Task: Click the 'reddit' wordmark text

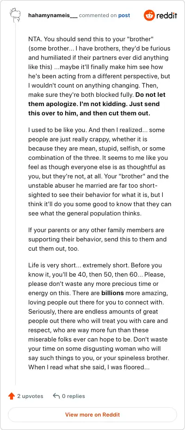Action: [x=166, y=15]
